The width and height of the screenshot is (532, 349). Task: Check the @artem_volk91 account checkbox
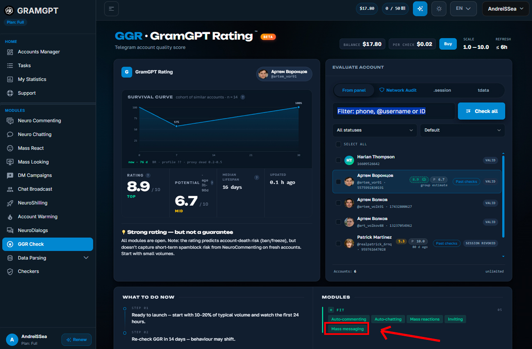coord(338,203)
